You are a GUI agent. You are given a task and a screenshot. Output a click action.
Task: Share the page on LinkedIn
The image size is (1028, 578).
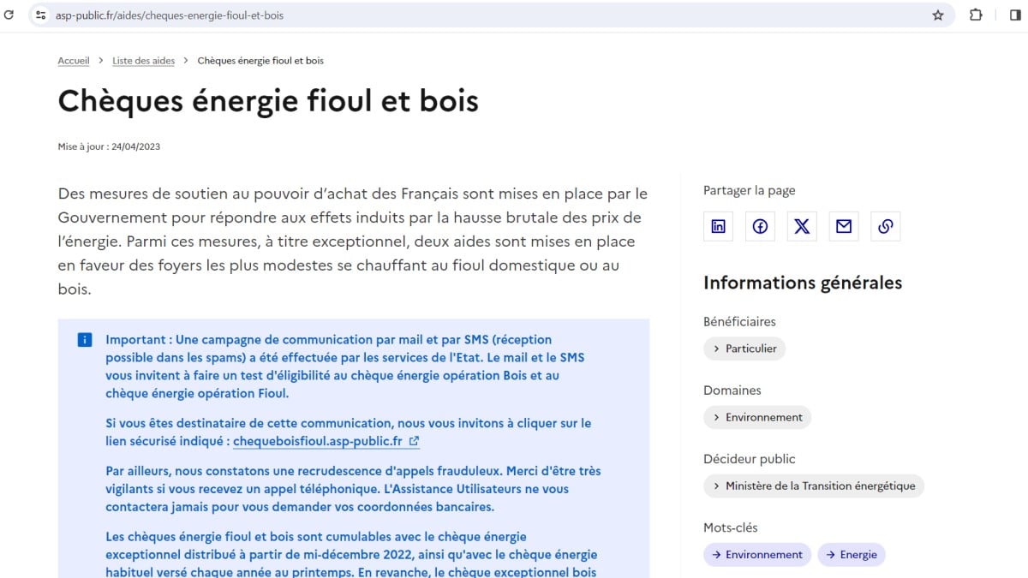718,226
